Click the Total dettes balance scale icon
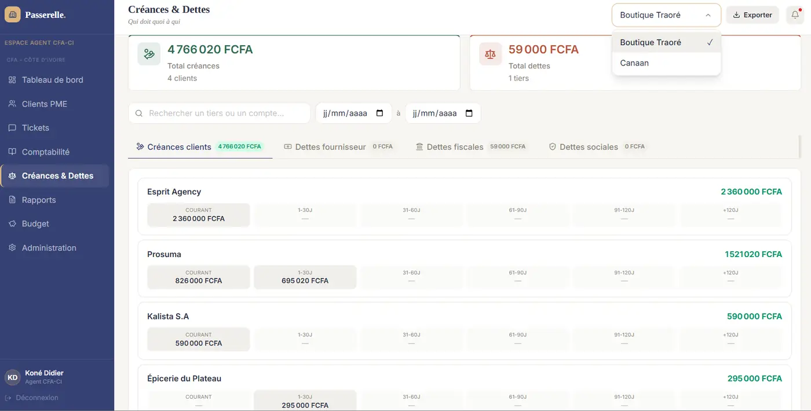 click(x=491, y=54)
